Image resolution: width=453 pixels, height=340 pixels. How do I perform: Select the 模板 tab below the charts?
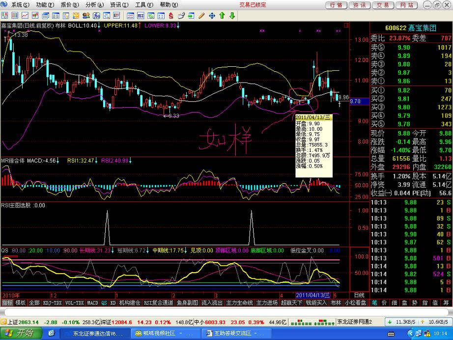coord(21,303)
